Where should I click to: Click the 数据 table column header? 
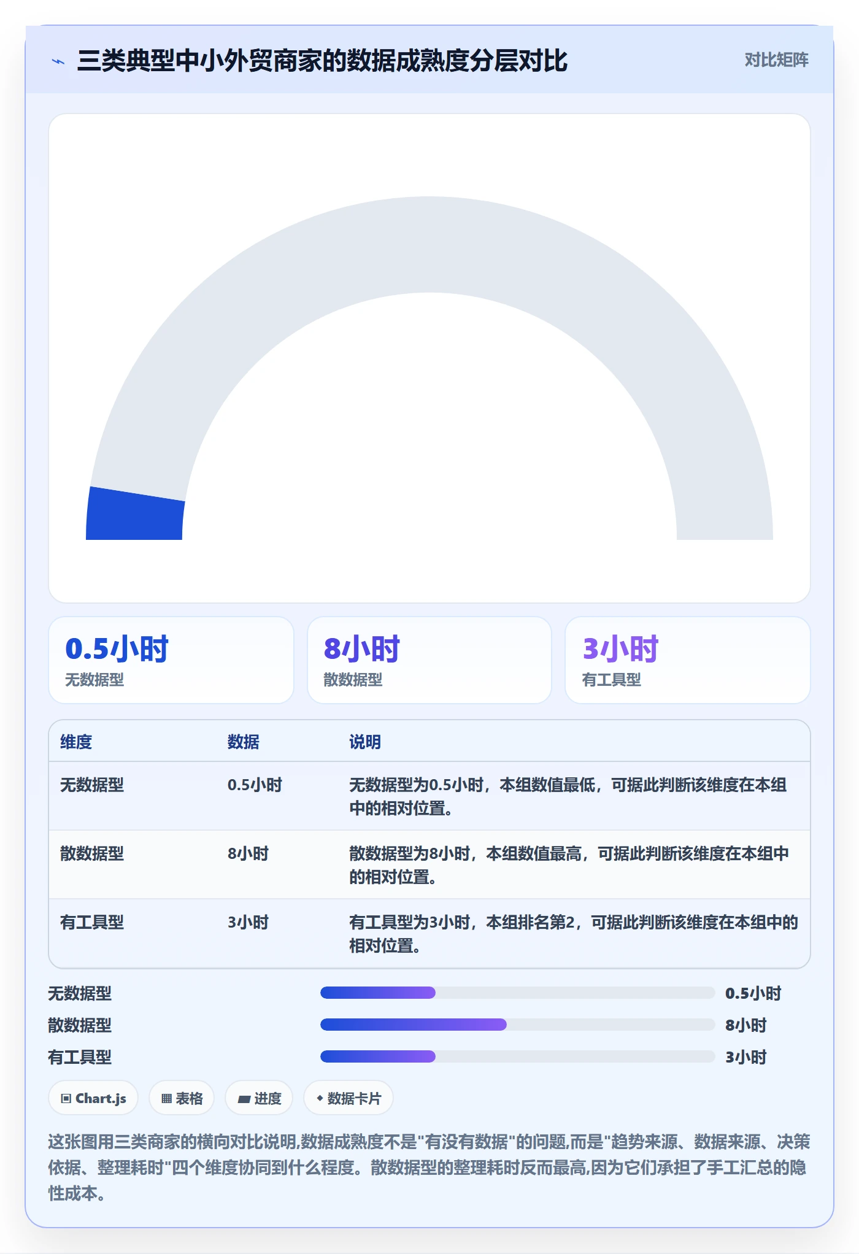pyautogui.click(x=244, y=742)
